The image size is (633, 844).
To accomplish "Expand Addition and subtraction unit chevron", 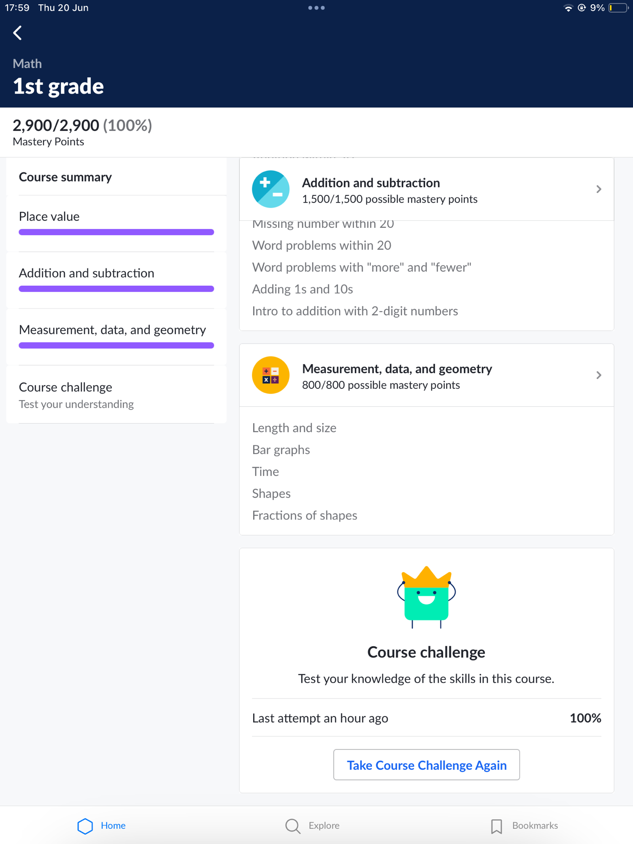I will tap(598, 189).
